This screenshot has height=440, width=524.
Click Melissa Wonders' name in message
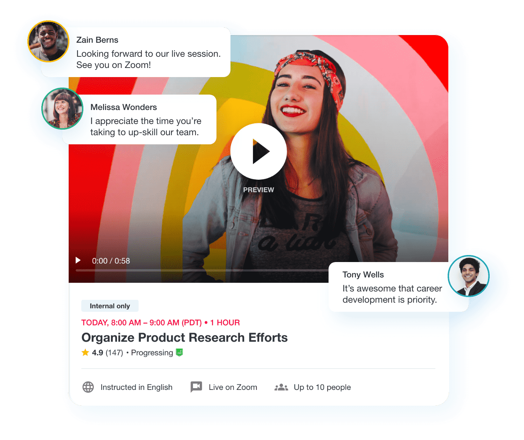[124, 107]
